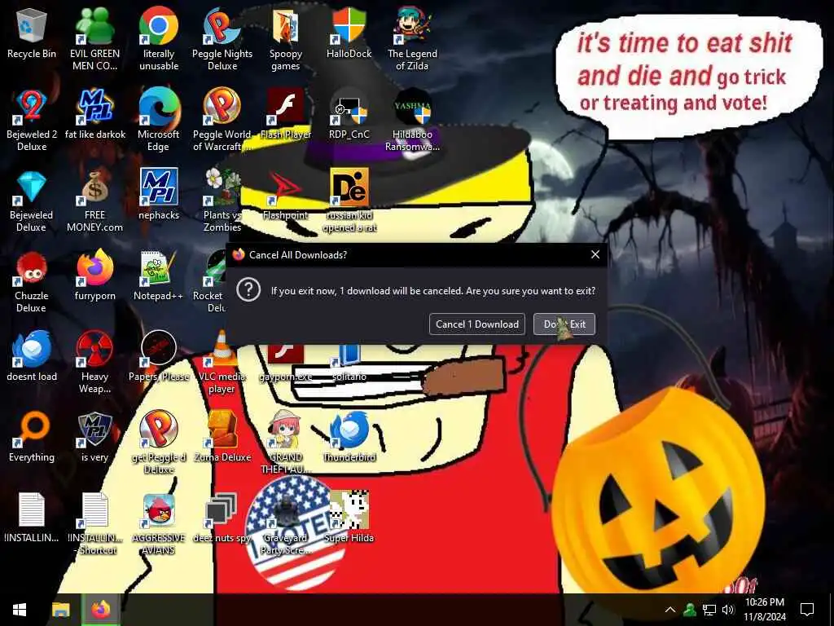
Task: Close the Cancel All Downloads dialog
Action: tap(595, 254)
